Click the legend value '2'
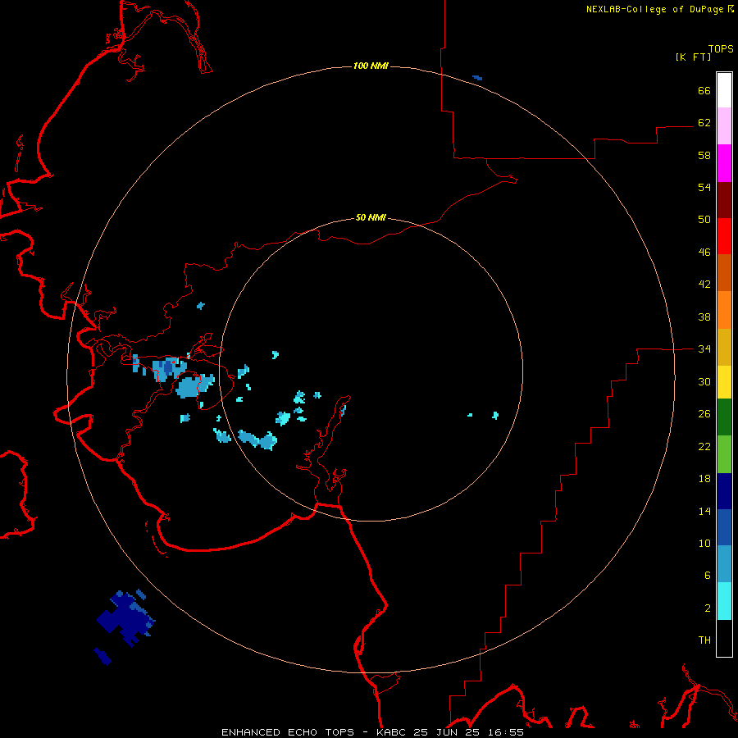Image resolution: width=738 pixels, height=738 pixels. (708, 608)
